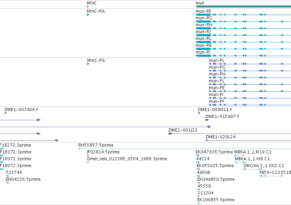Click the DME1-007A06.F purple arrow glyph
The height and width of the screenshot is (205, 291).
5,113
